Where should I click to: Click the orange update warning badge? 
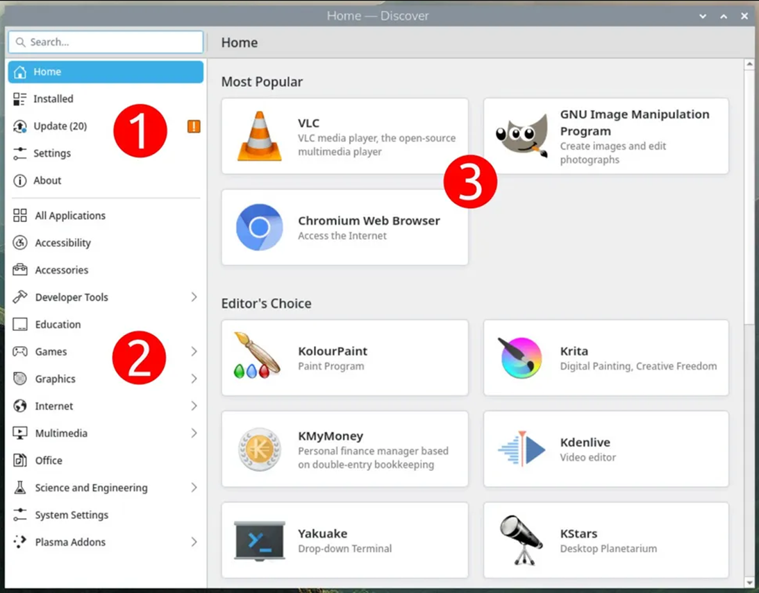click(x=194, y=126)
